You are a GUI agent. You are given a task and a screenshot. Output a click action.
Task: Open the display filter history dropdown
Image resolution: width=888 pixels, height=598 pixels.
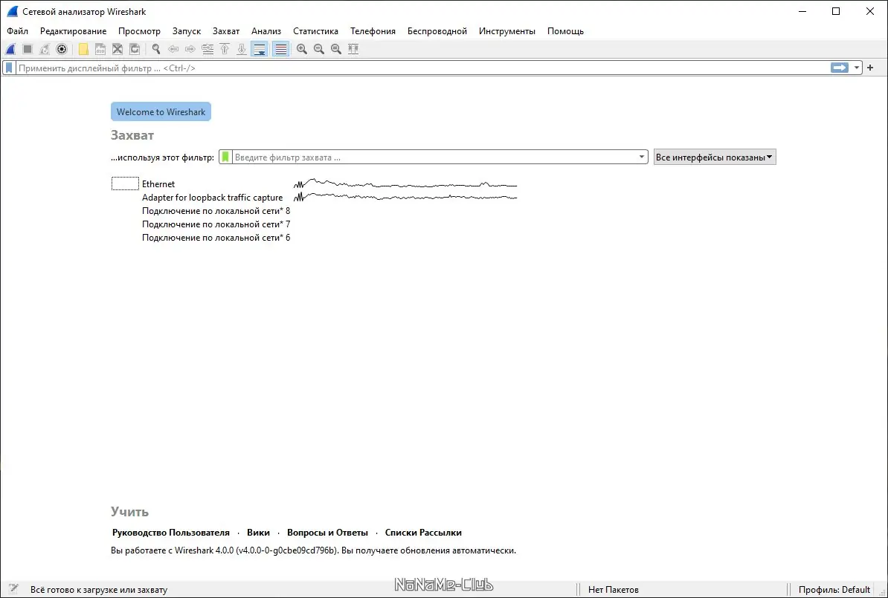coord(856,68)
